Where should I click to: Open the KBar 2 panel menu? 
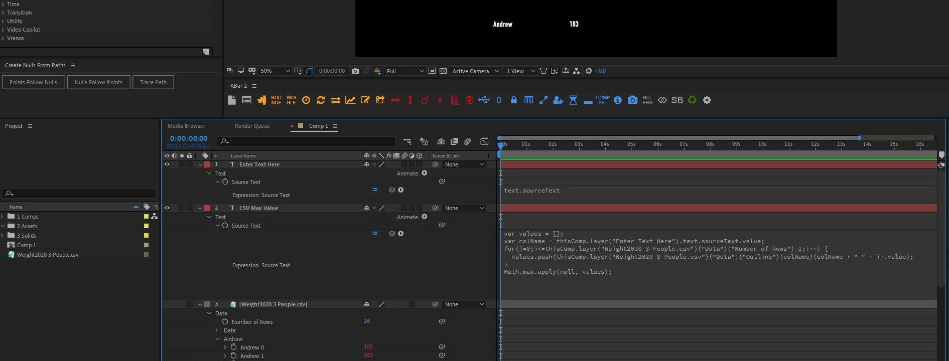[x=254, y=86]
